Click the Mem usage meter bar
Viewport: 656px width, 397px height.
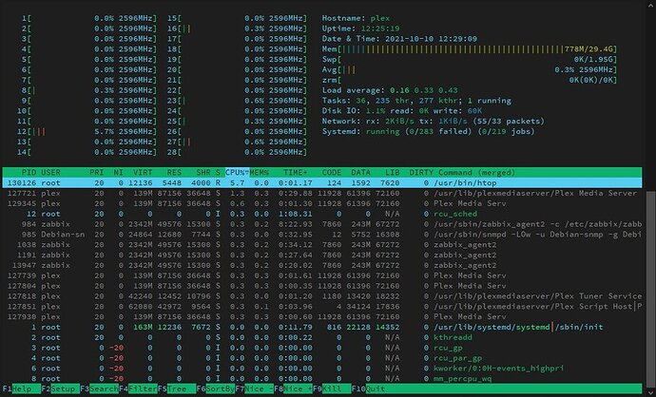click(470, 48)
